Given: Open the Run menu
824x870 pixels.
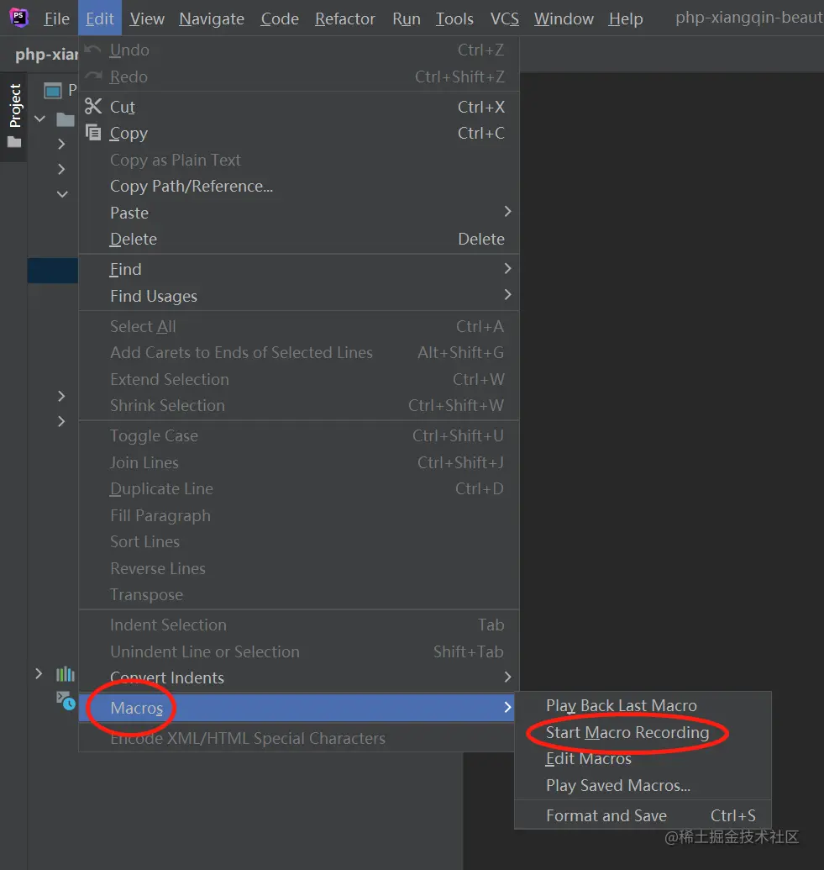Looking at the screenshot, I should (407, 18).
